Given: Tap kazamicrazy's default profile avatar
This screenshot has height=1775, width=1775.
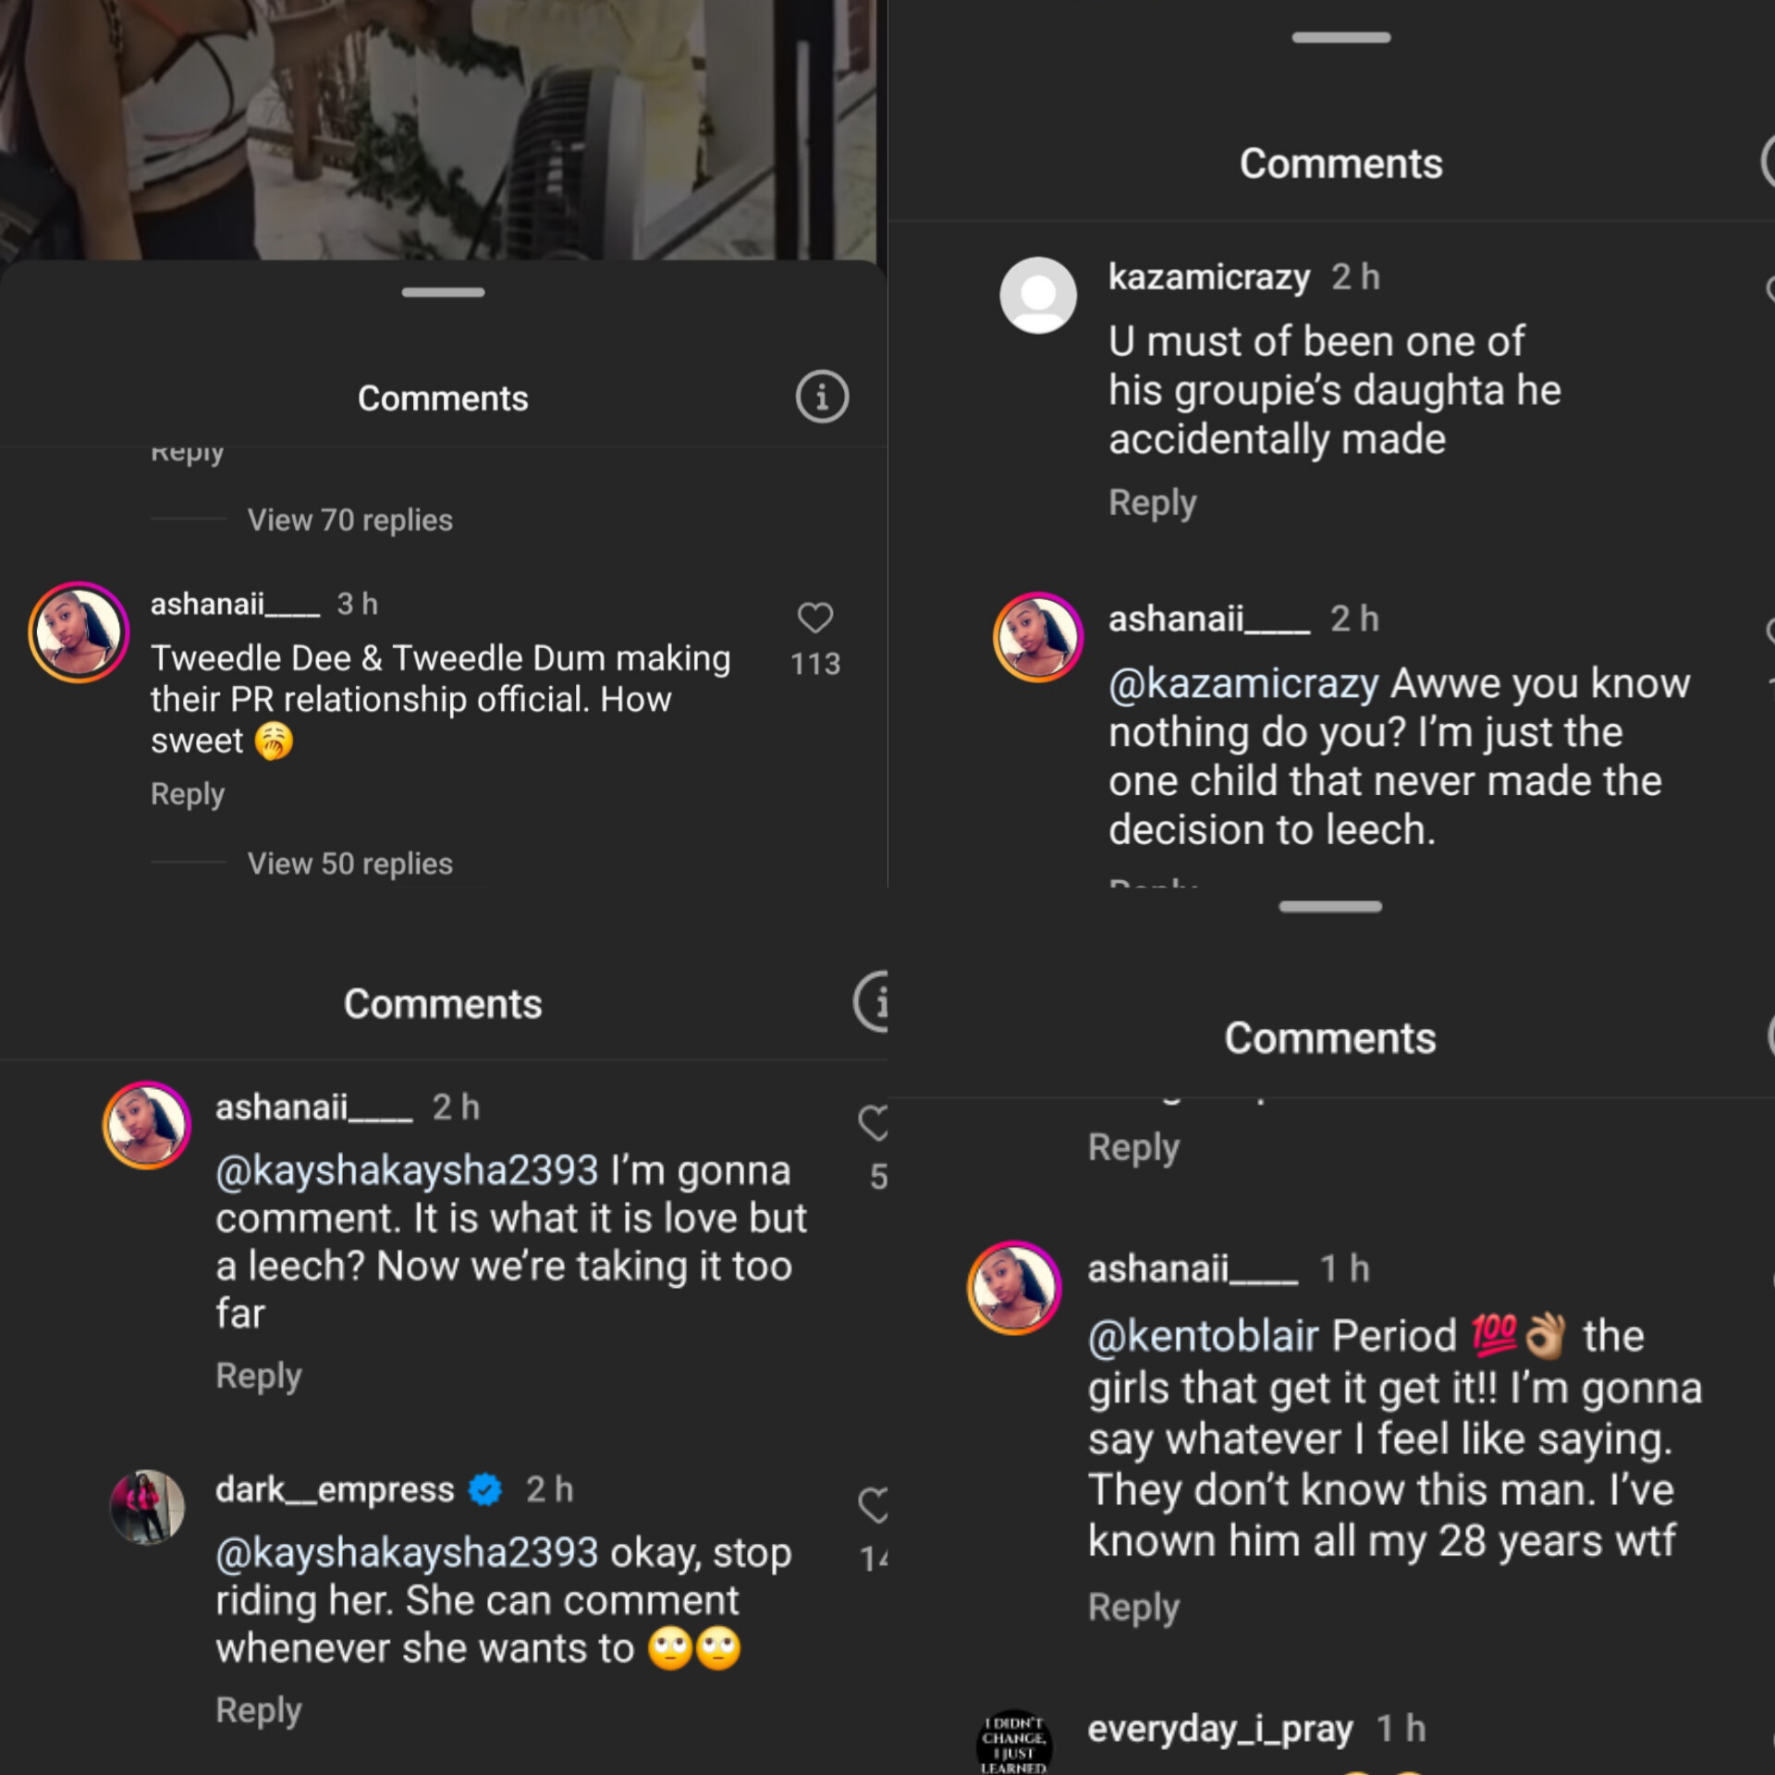Looking at the screenshot, I should coord(1037,295).
